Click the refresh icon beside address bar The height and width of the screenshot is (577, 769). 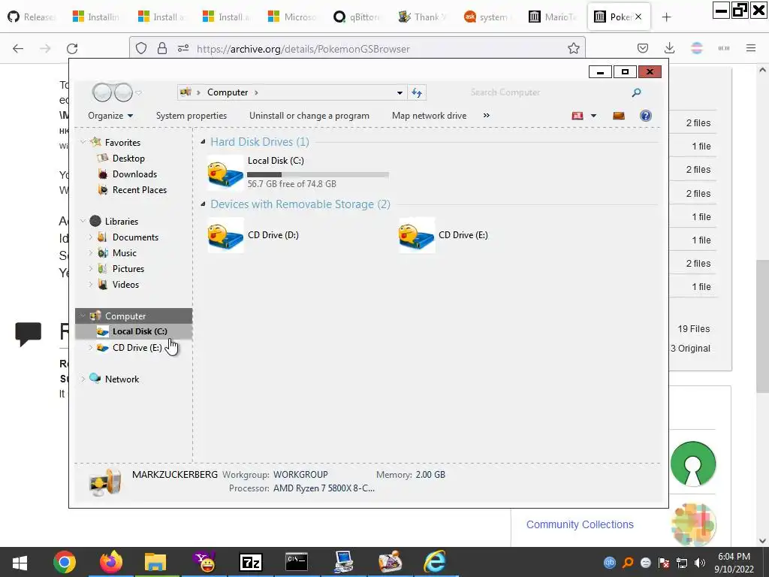coord(417,92)
